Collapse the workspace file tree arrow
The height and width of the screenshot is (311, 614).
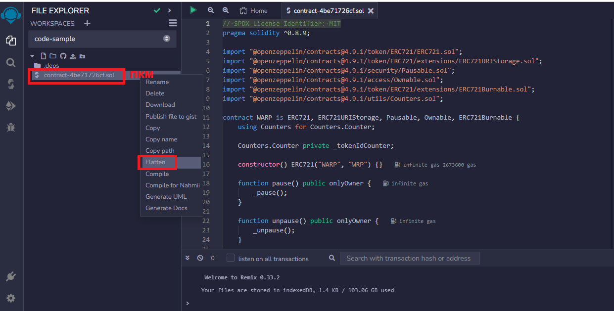pyautogui.click(x=32, y=56)
